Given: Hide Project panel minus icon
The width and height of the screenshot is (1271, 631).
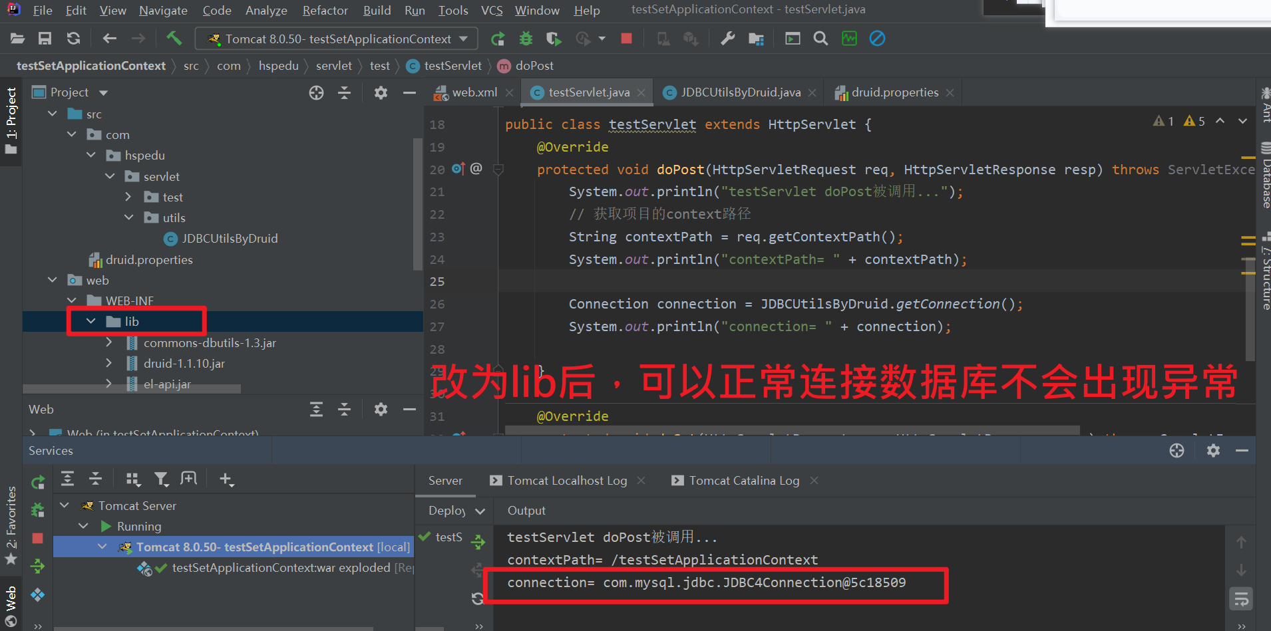Looking at the screenshot, I should tap(409, 92).
